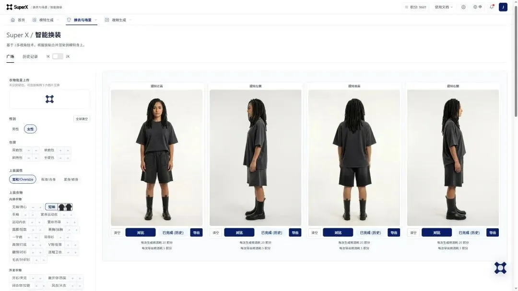The width and height of the screenshot is (518, 291).
Task: Open the settings gear icon
Action: (463, 7)
